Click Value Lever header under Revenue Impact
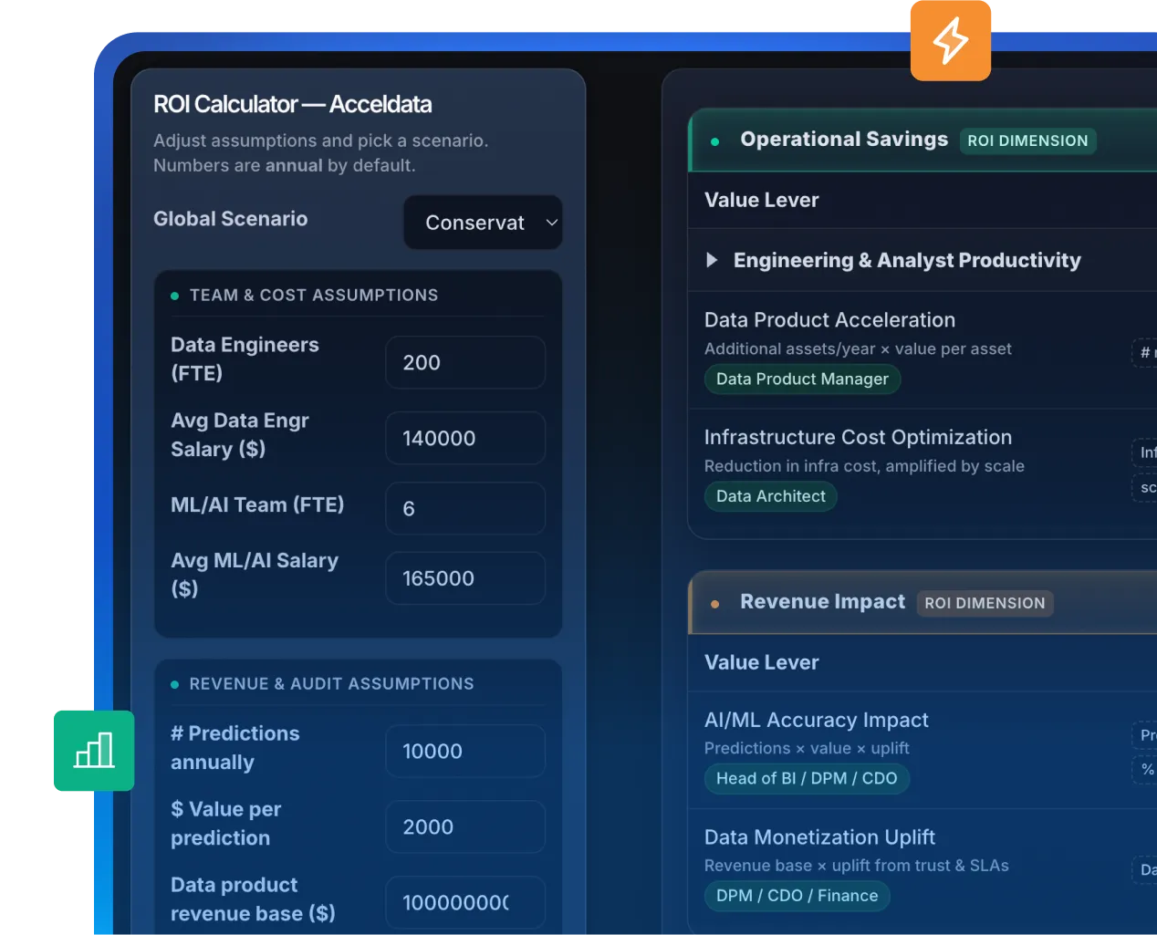1157x935 pixels. pos(761,662)
